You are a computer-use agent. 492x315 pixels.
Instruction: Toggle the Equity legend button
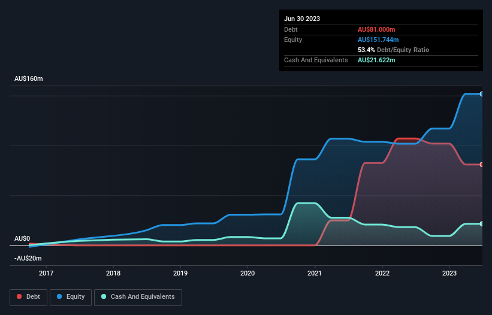(x=71, y=297)
